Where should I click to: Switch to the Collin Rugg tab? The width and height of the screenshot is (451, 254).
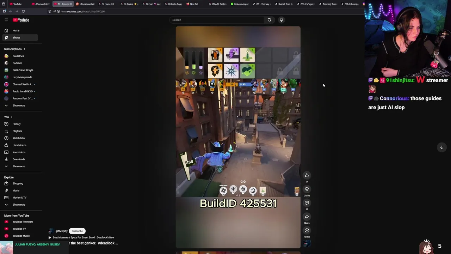pyautogui.click(x=174, y=4)
